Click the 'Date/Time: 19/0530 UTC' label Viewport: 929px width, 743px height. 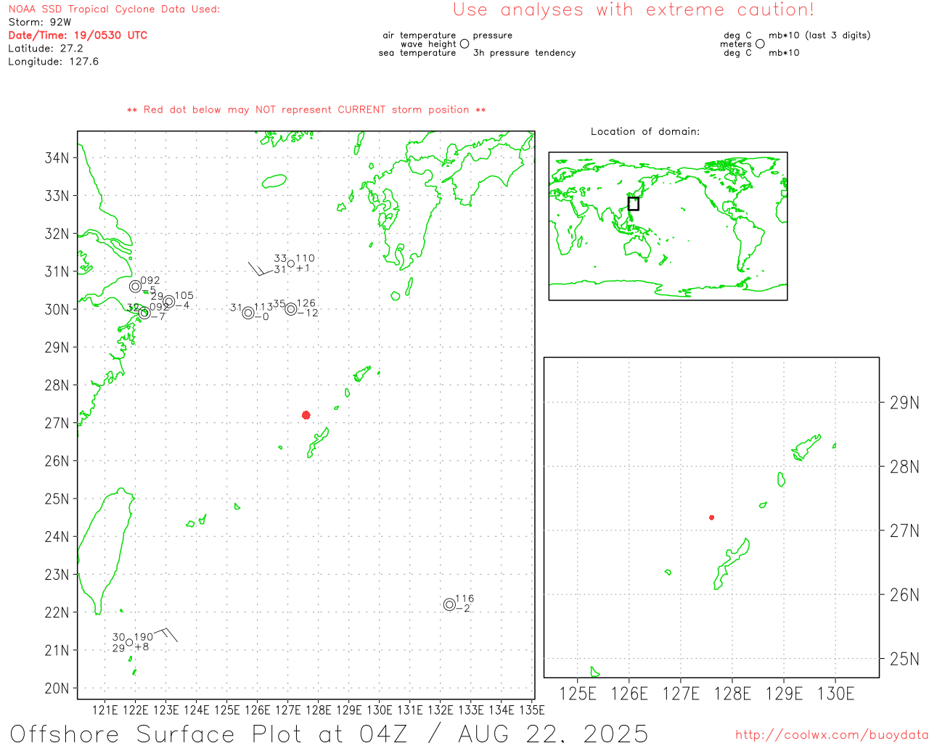pos(78,35)
